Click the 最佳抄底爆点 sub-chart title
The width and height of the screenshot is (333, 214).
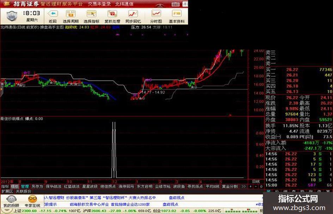[x=12, y=119]
